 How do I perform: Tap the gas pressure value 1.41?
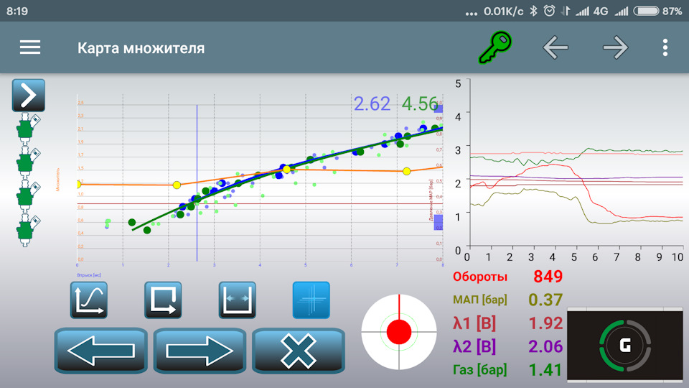tap(545, 370)
